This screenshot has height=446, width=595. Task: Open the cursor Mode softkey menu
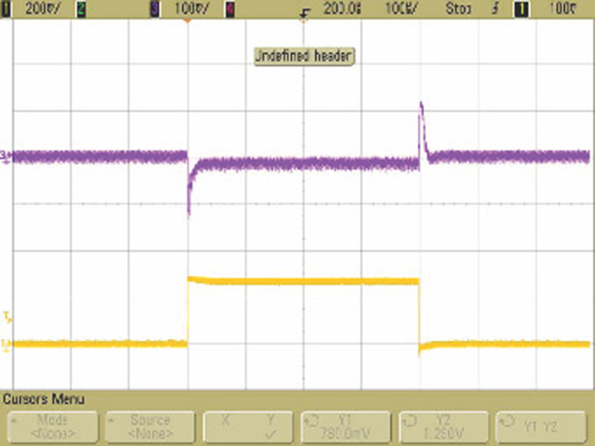[52, 427]
